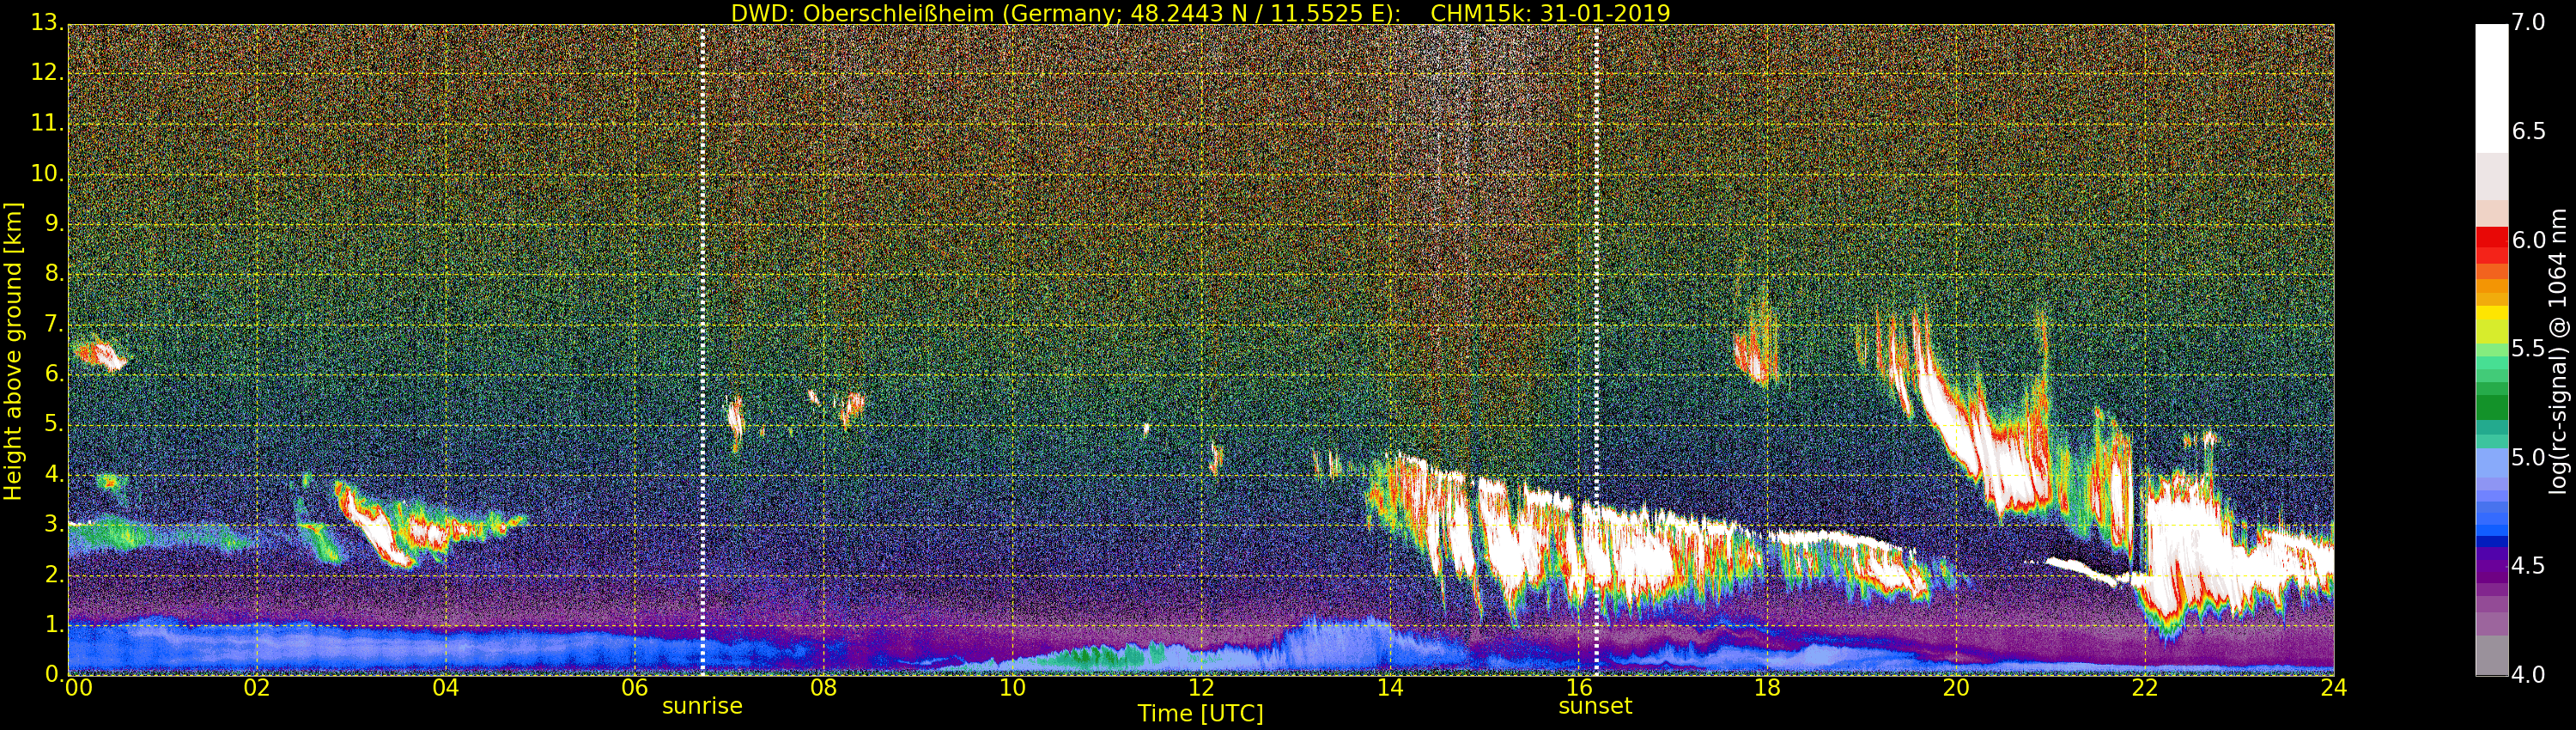Click the x-axis tick label '02'
The height and width of the screenshot is (730, 2576).
(257, 687)
